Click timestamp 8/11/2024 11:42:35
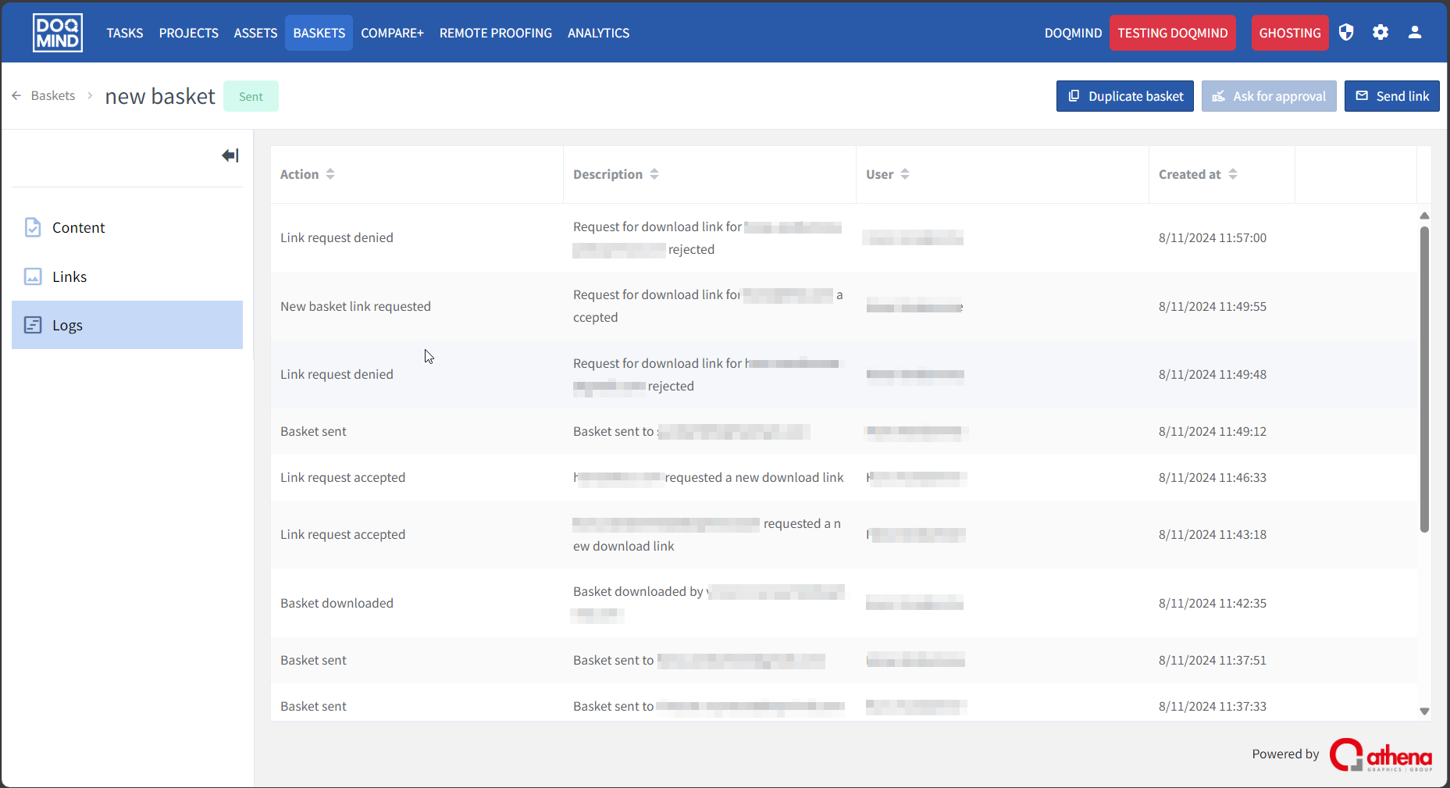 (x=1213, y=603)
